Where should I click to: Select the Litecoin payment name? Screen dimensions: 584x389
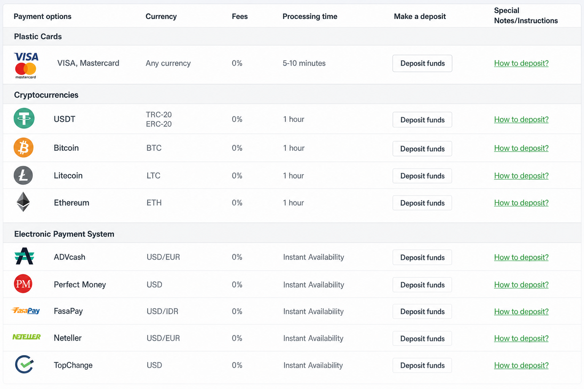[68, 176]
